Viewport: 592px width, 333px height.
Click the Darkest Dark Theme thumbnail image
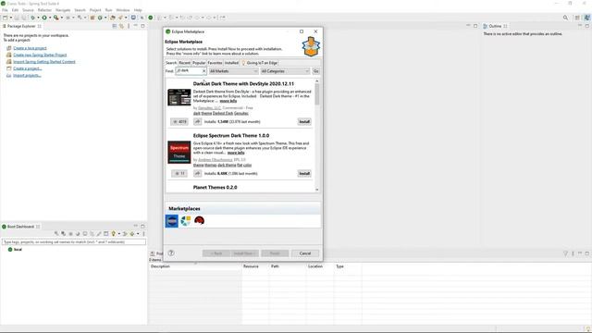point(179,97)
